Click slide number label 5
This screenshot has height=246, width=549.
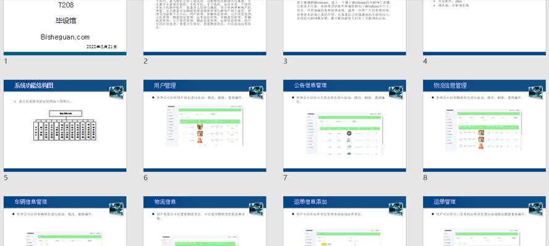6,178
